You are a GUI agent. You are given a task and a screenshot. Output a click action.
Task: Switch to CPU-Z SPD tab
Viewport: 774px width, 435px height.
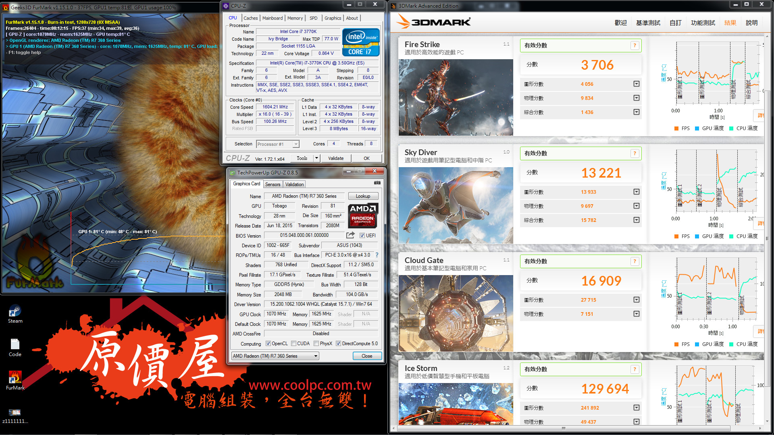pos(314,18)
